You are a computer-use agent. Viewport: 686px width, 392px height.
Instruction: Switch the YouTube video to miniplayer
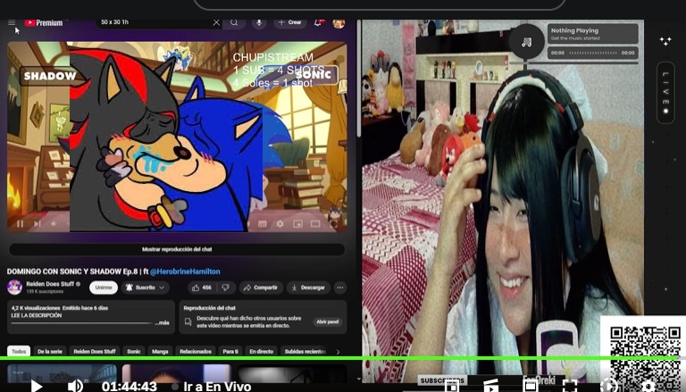tap(297, 224)
